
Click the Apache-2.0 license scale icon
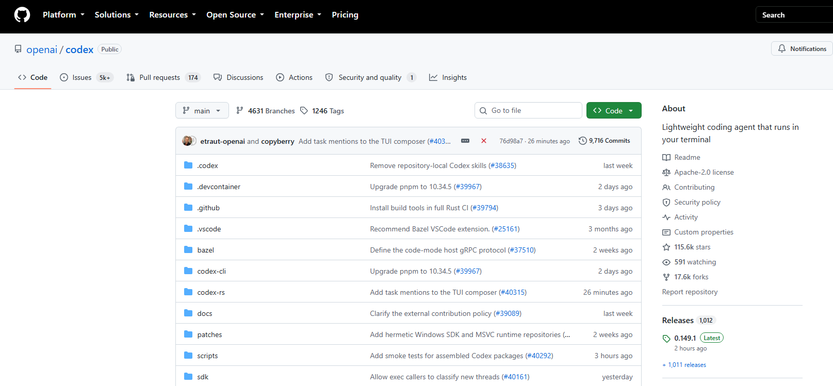point(666,172)
